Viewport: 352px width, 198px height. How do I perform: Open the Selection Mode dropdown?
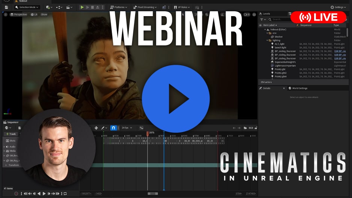pyautogui.click(x=27, y=7)
